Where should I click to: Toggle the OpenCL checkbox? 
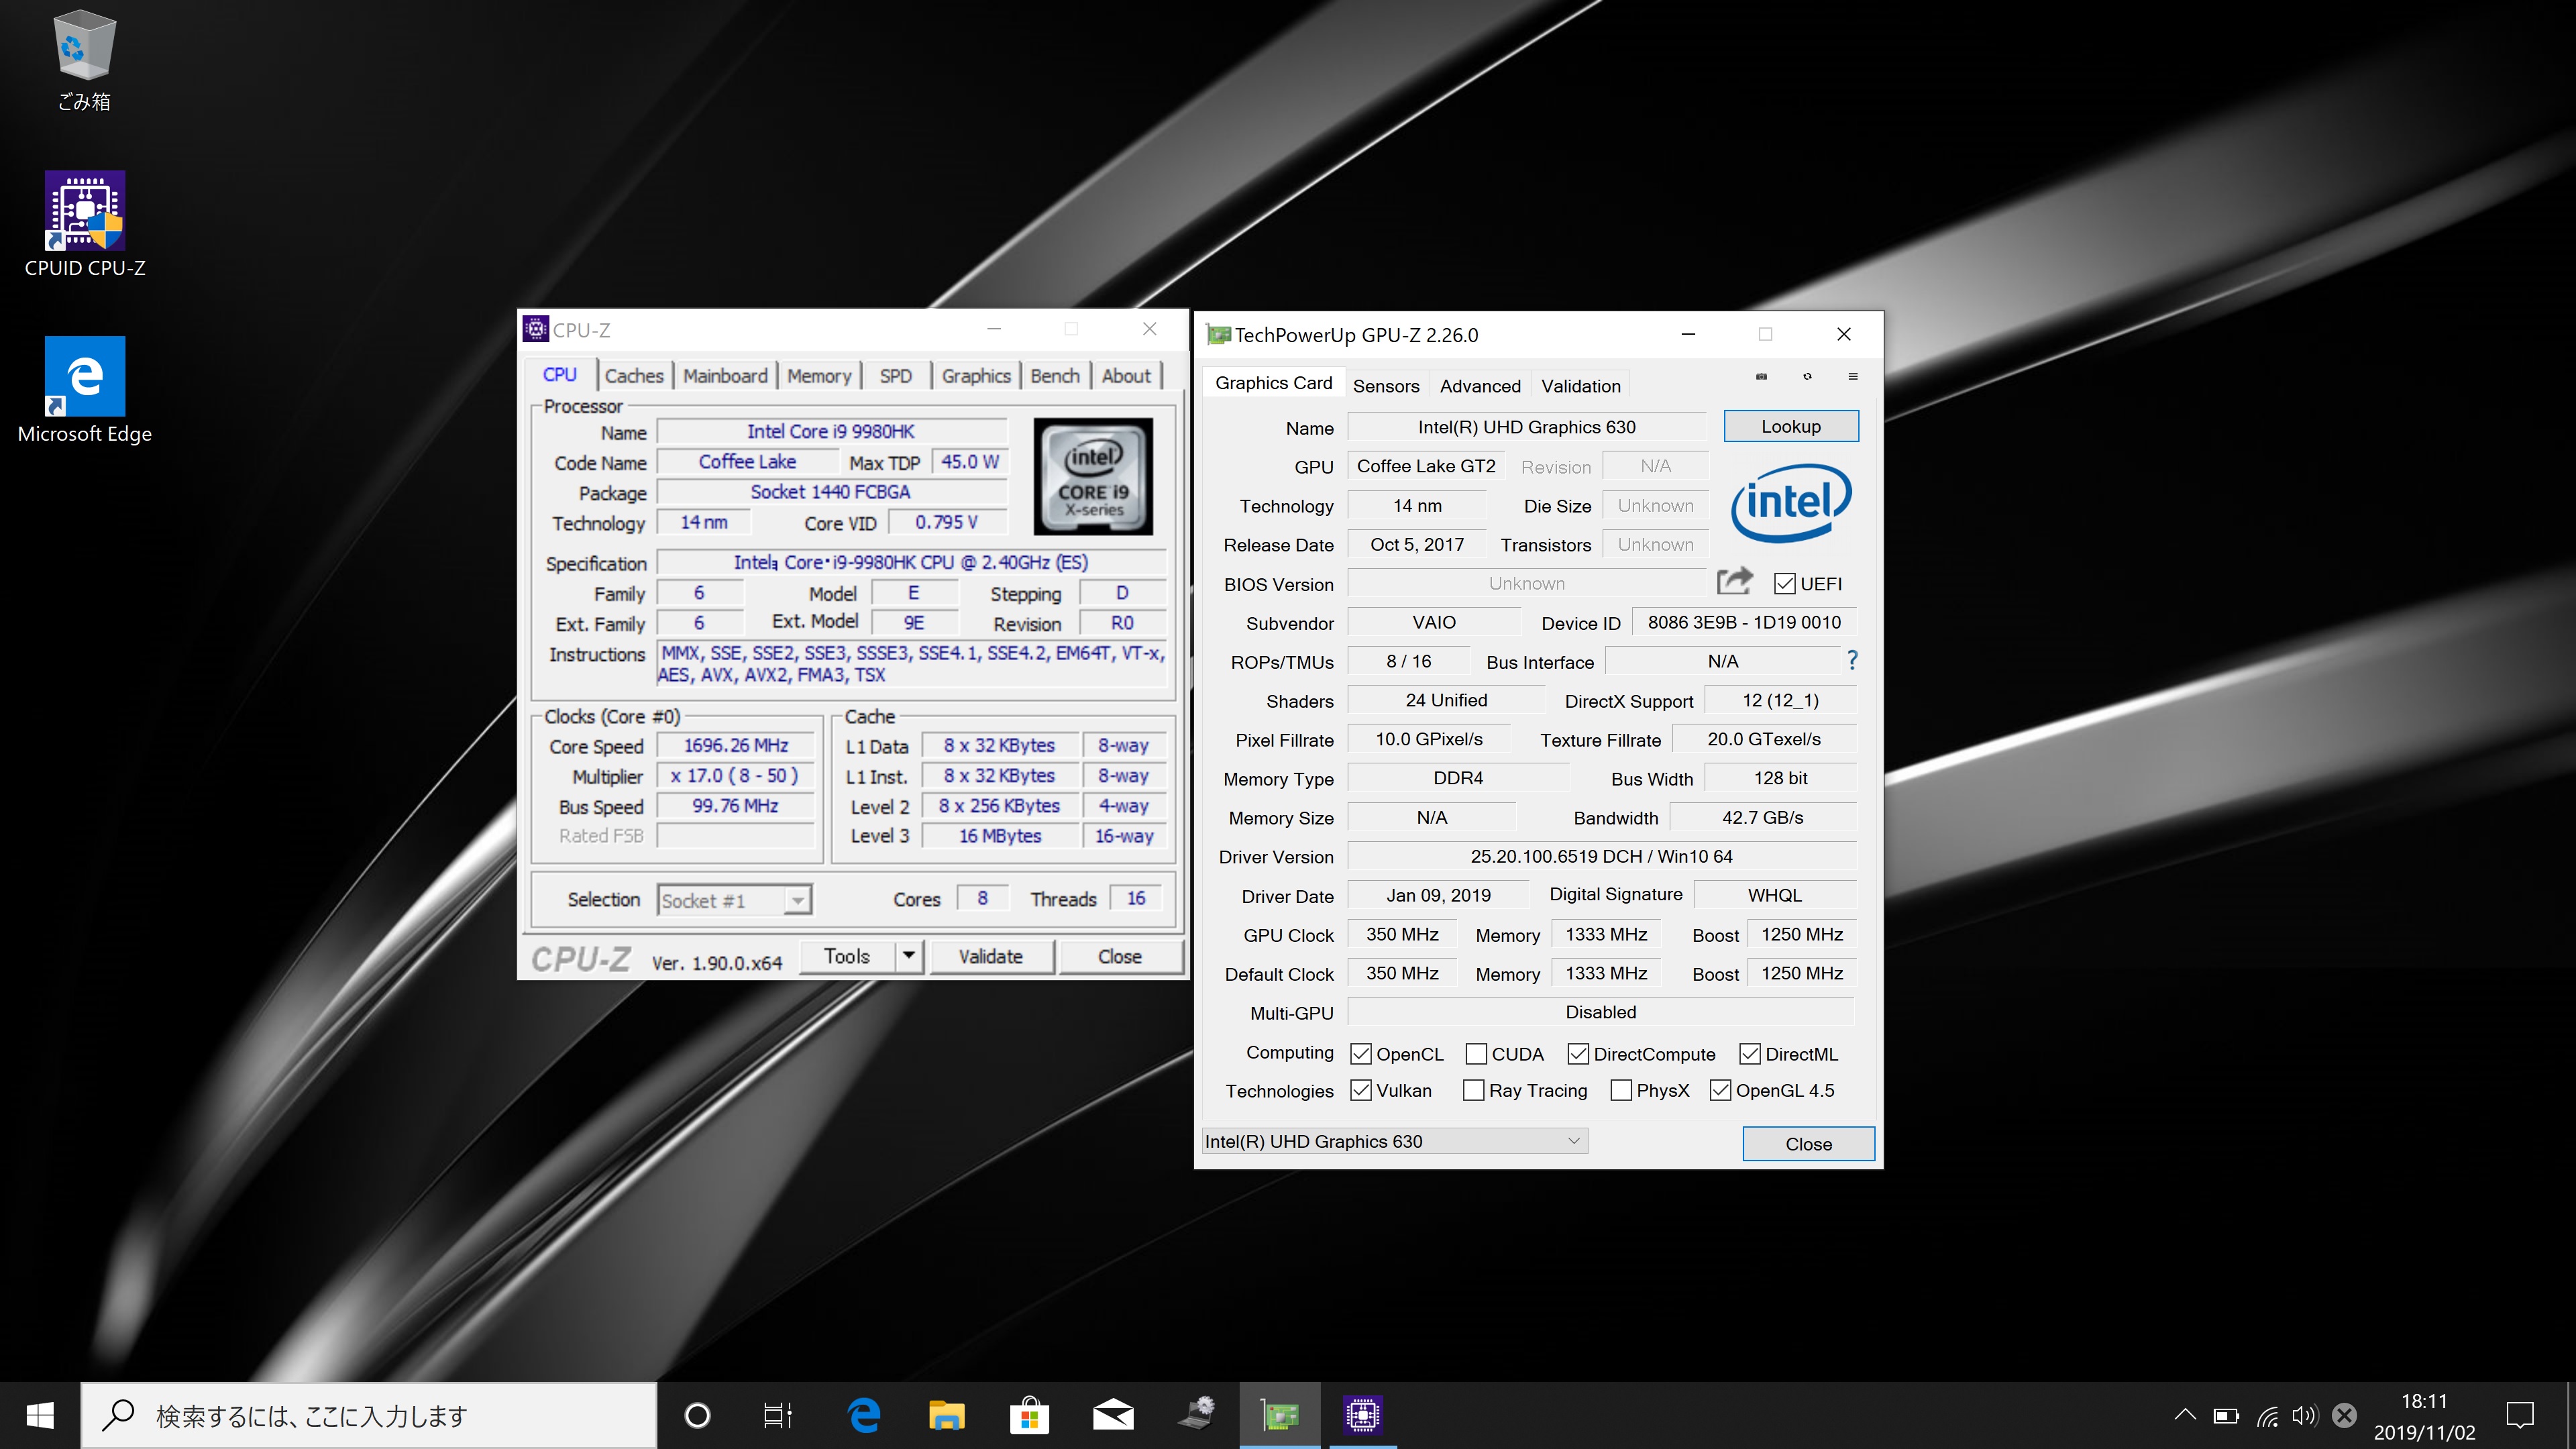1361,1054
